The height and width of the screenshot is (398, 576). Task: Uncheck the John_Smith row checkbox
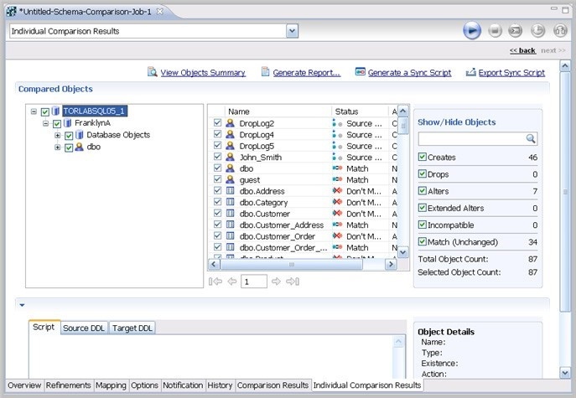click(x=217, y=157)
